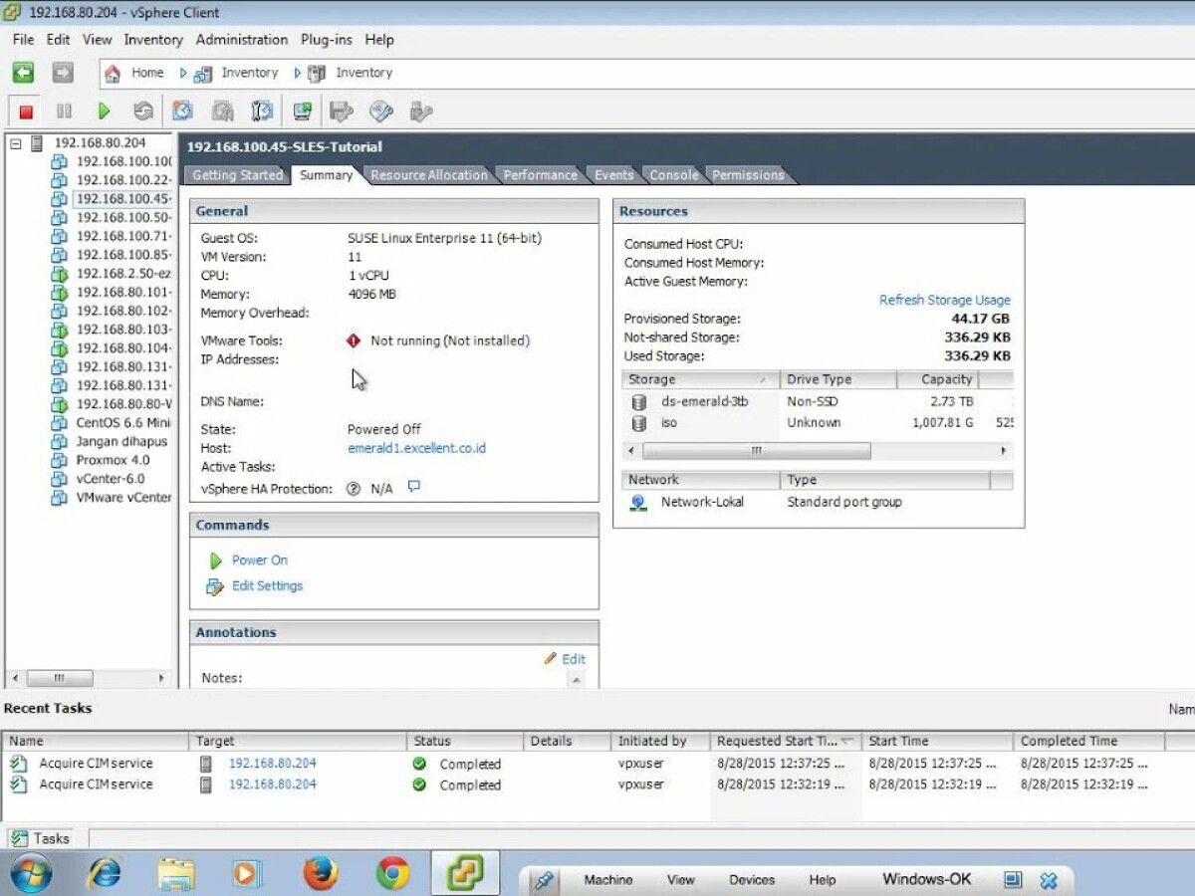Select the vCenter-6.0 VM in tree
Screen dimensions: 1195x896
click(x=110, y=479)
